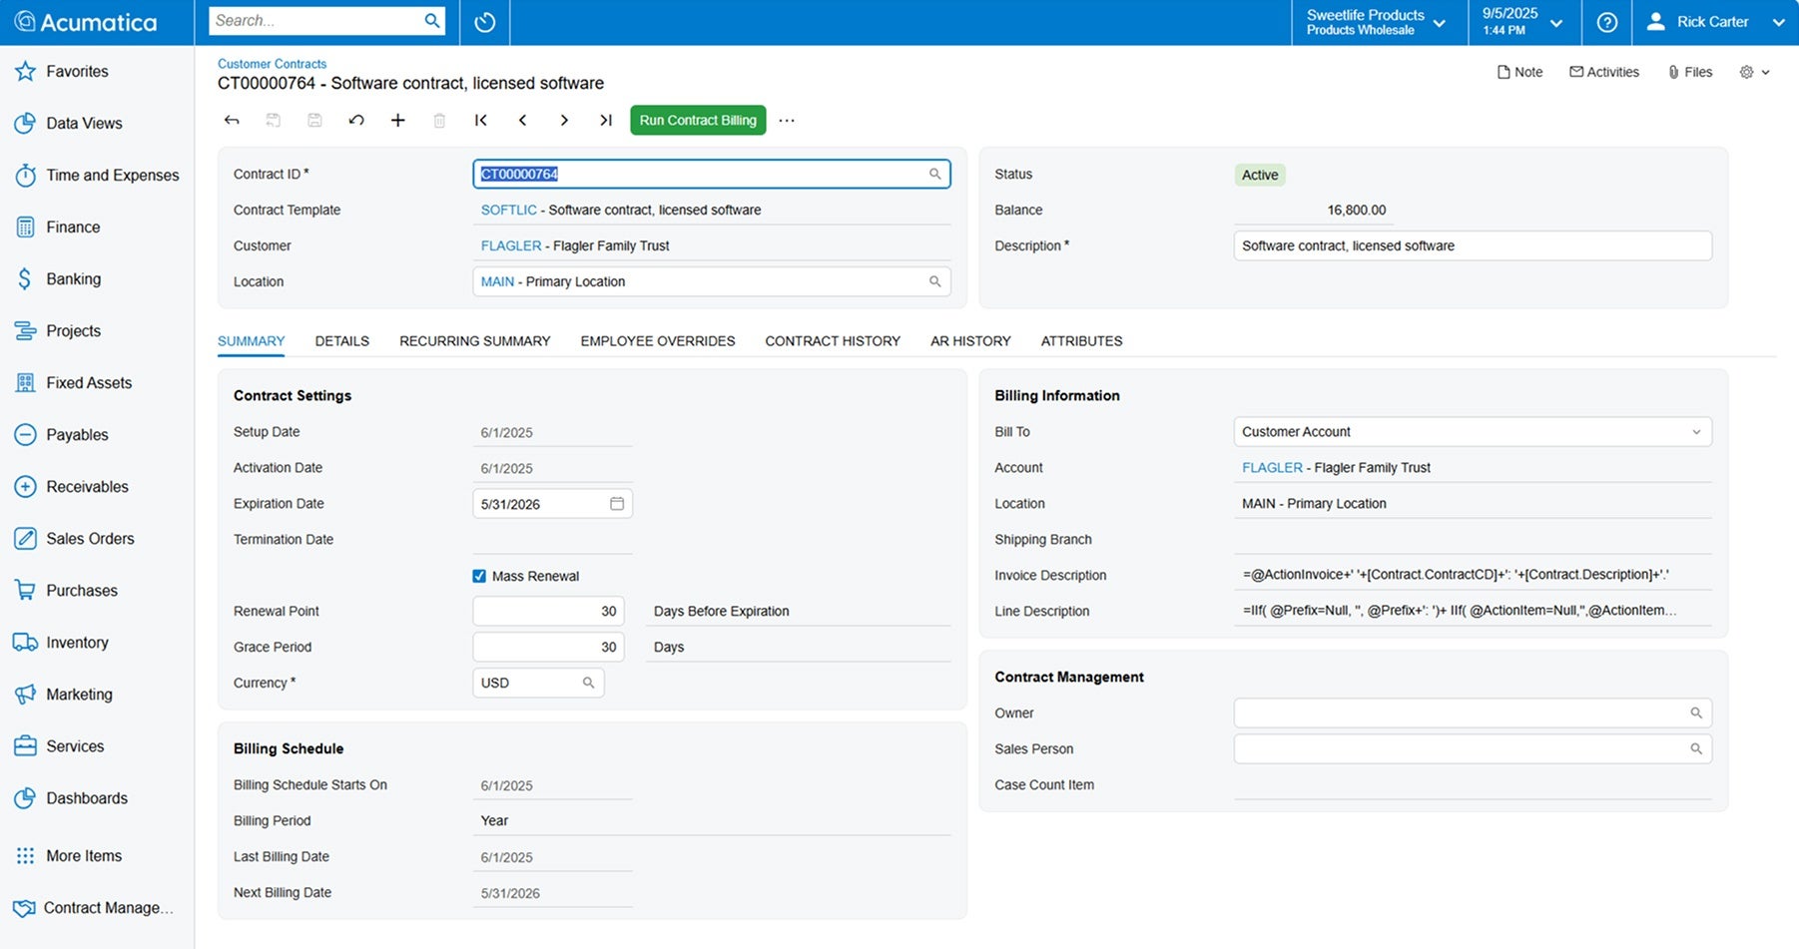Click the Files paperclip icon
1799x949 pixels.
[x=1673, y=72]
